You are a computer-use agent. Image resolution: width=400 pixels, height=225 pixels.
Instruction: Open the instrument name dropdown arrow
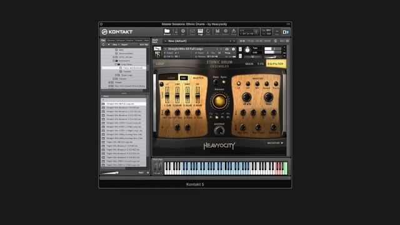165,49
